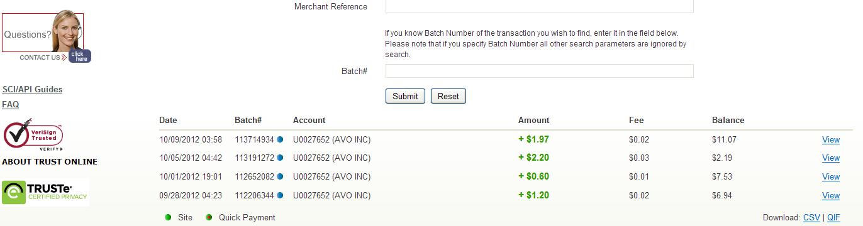863x226 pixels.
Task: Click blue dot icon beside batch 112206344
Action: click(x=280, y=196)
